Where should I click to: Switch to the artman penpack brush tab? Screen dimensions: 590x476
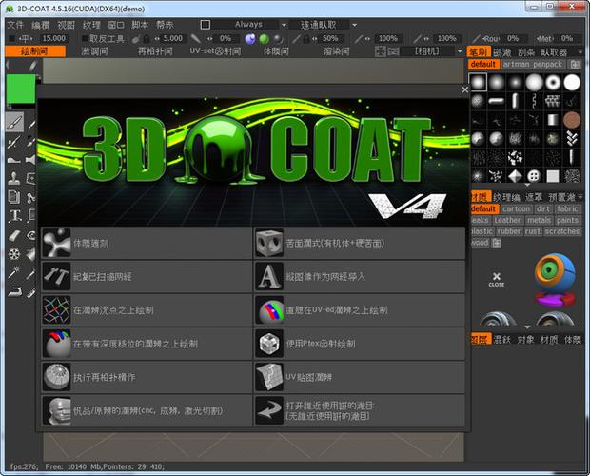point(532,65)
